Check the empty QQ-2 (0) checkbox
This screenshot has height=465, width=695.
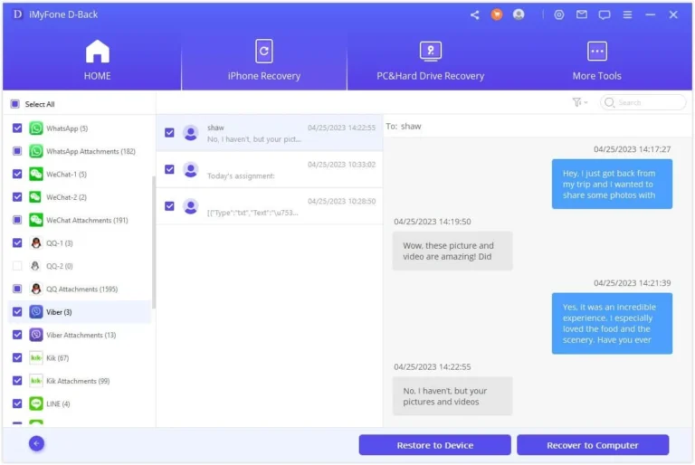pos(17,266)
